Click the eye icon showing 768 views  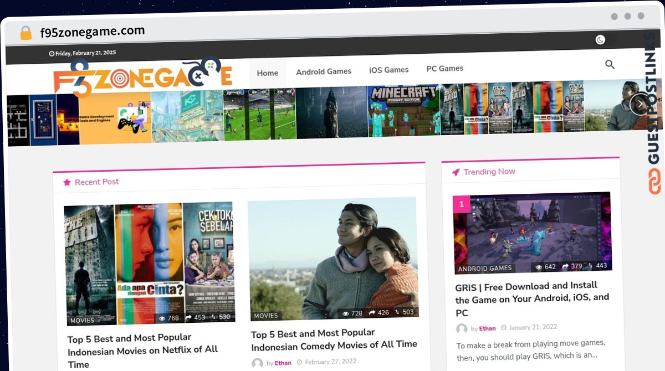162,318
